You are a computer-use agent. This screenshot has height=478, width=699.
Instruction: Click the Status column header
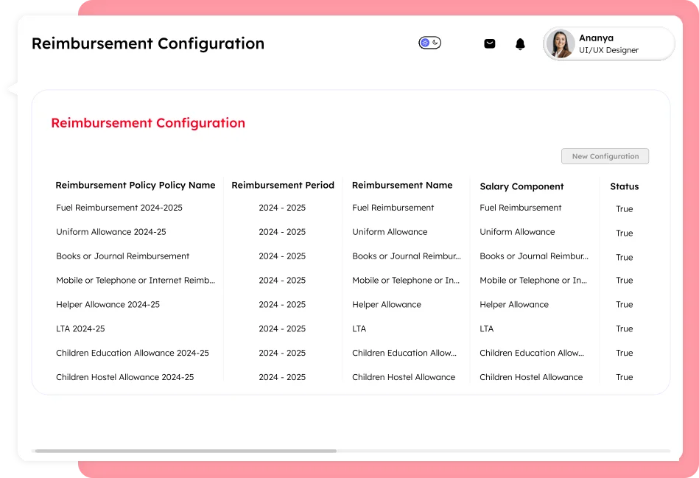[624, 186]
